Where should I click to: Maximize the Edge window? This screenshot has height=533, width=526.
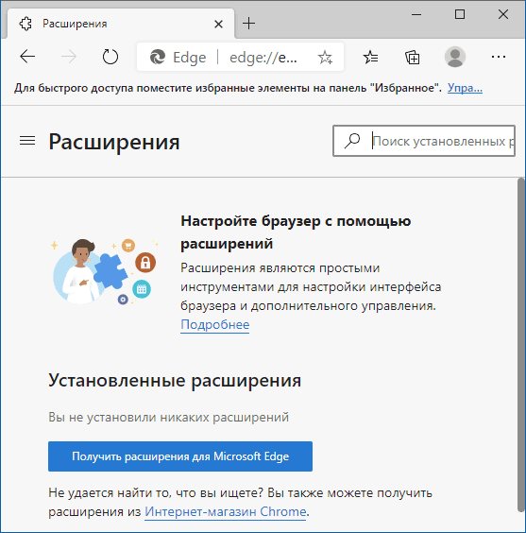(460, 14)
